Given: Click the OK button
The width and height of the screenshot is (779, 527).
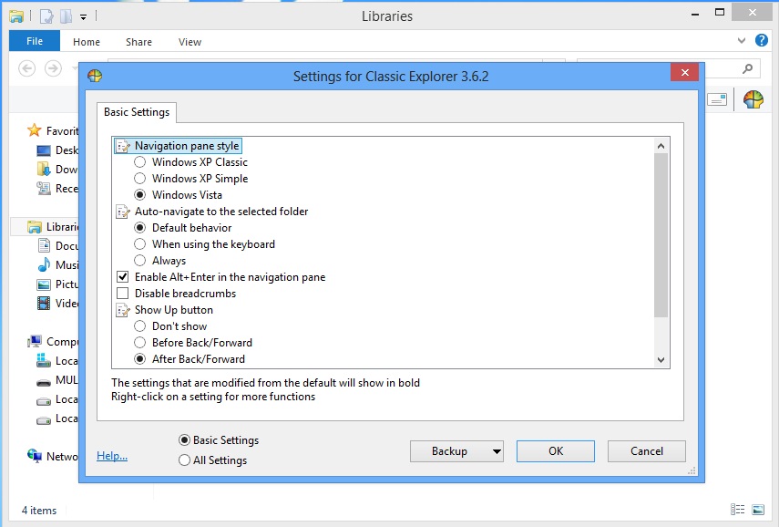Looking at the screenshot, I should 556,451.
